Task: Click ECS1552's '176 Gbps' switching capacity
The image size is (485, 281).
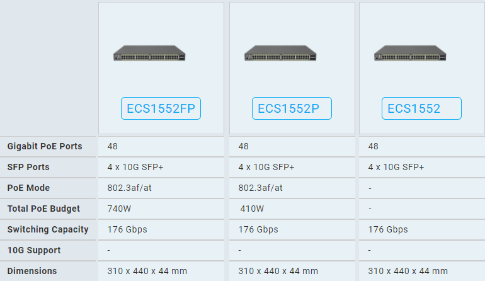Action: pyautogui.click(x=388, y=229)
